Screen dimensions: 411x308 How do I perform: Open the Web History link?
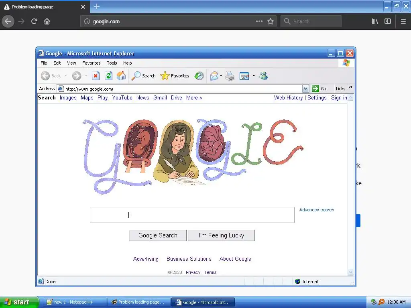click(288, 98)
